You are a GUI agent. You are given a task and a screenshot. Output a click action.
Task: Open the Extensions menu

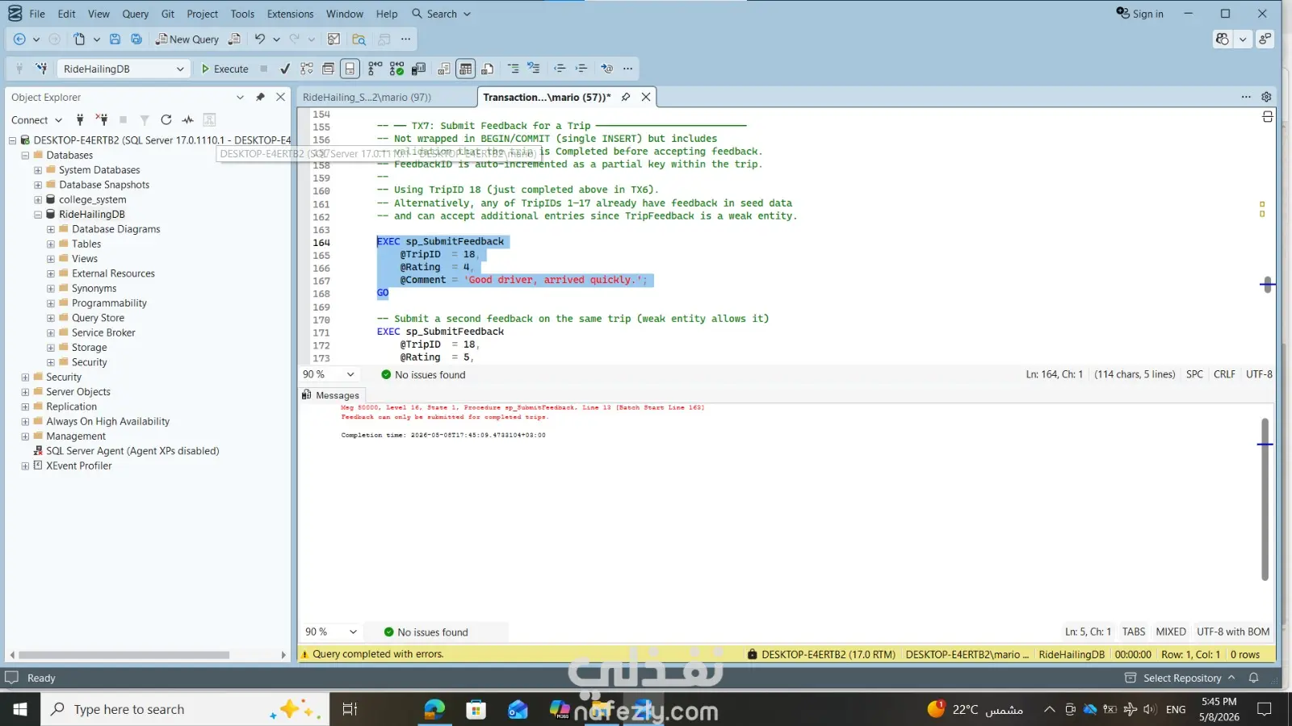tap(290, 14)
